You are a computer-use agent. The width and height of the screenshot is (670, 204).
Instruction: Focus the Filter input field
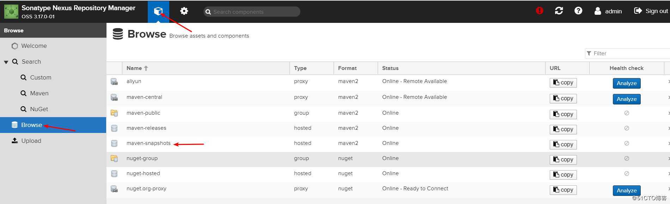coord(627,53)
